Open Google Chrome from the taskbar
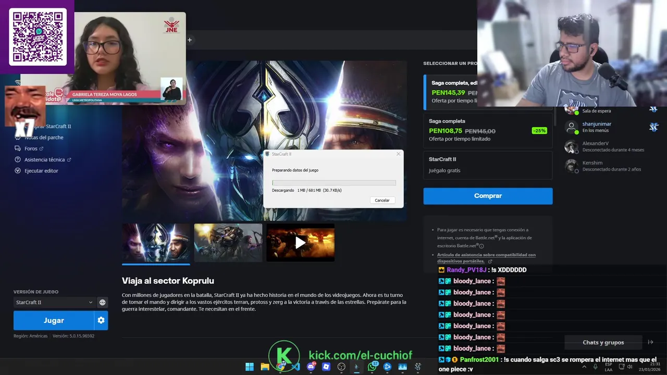 coord(280,367)
